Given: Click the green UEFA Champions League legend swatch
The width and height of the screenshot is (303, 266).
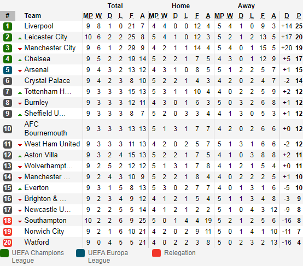Looking at the screenshot, I should pos(4,253).
